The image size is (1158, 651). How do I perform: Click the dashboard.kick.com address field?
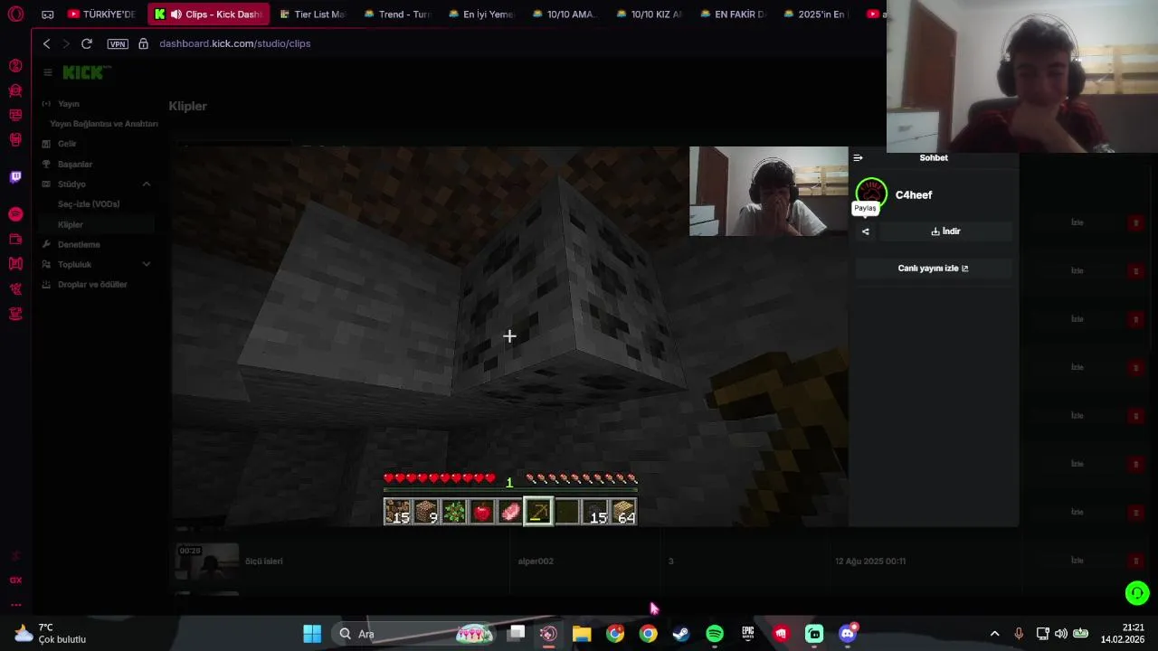pos(235,43)
